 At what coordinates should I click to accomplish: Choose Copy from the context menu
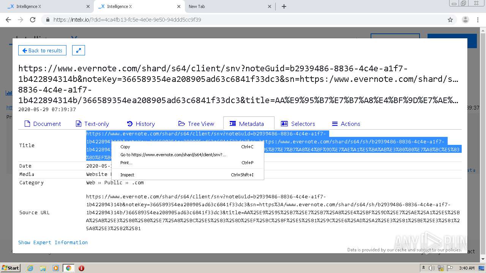click(188, 147)
